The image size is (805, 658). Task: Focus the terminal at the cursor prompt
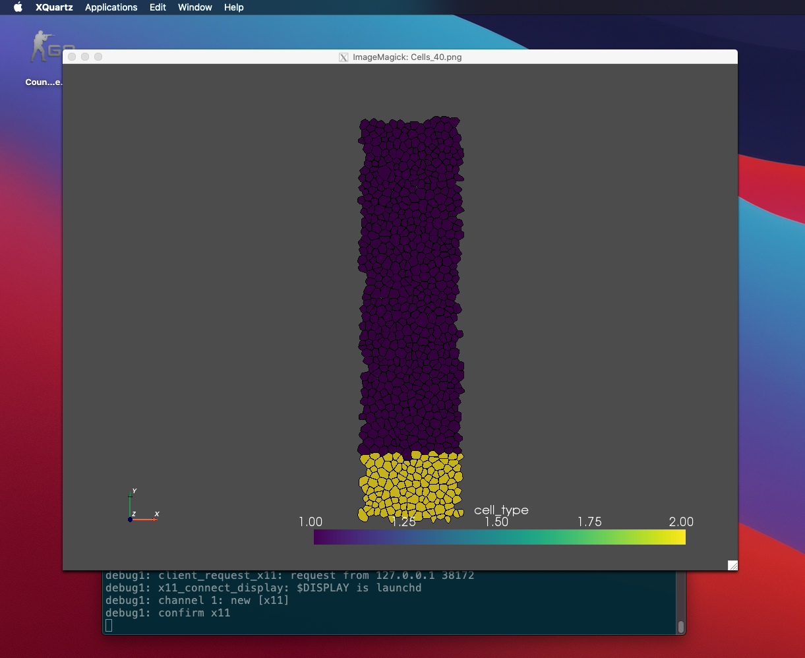(x=109, y=625)
